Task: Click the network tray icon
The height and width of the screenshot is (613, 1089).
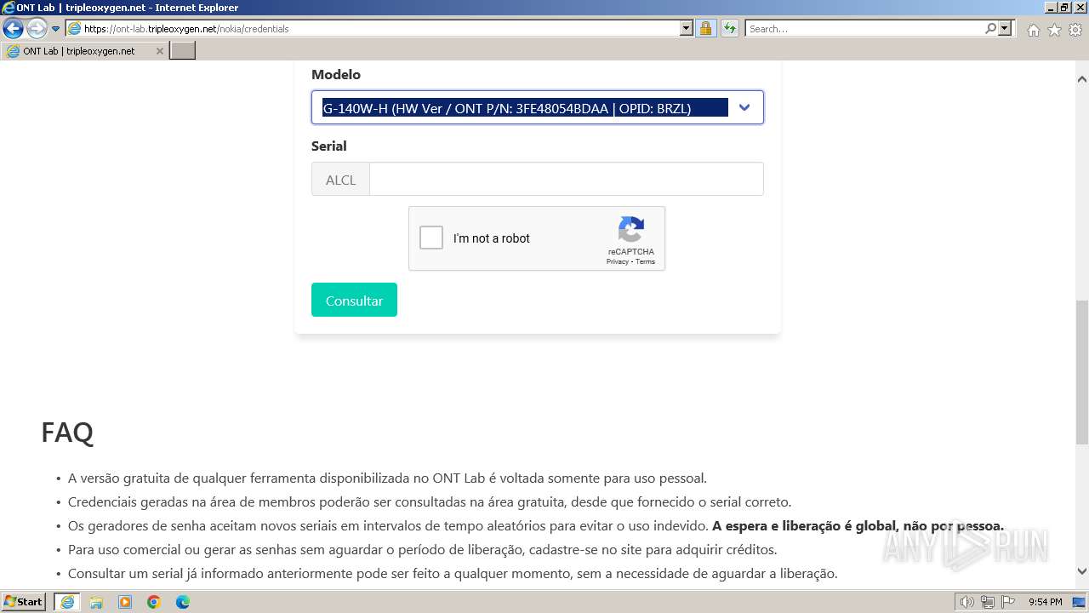Action: [987, 602]
